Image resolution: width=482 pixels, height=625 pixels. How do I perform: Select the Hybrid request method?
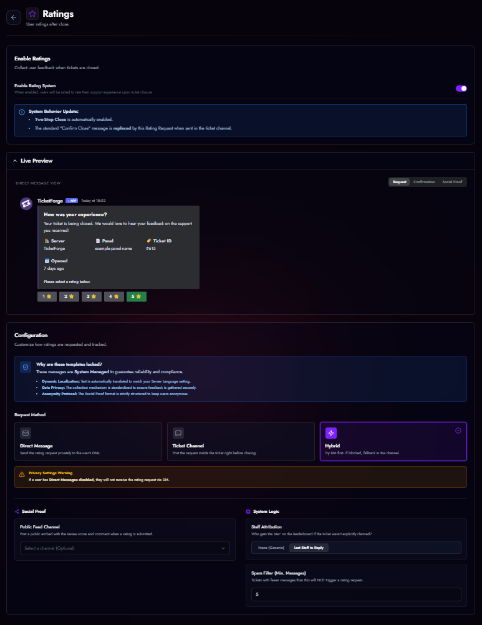tap(393, 441)
